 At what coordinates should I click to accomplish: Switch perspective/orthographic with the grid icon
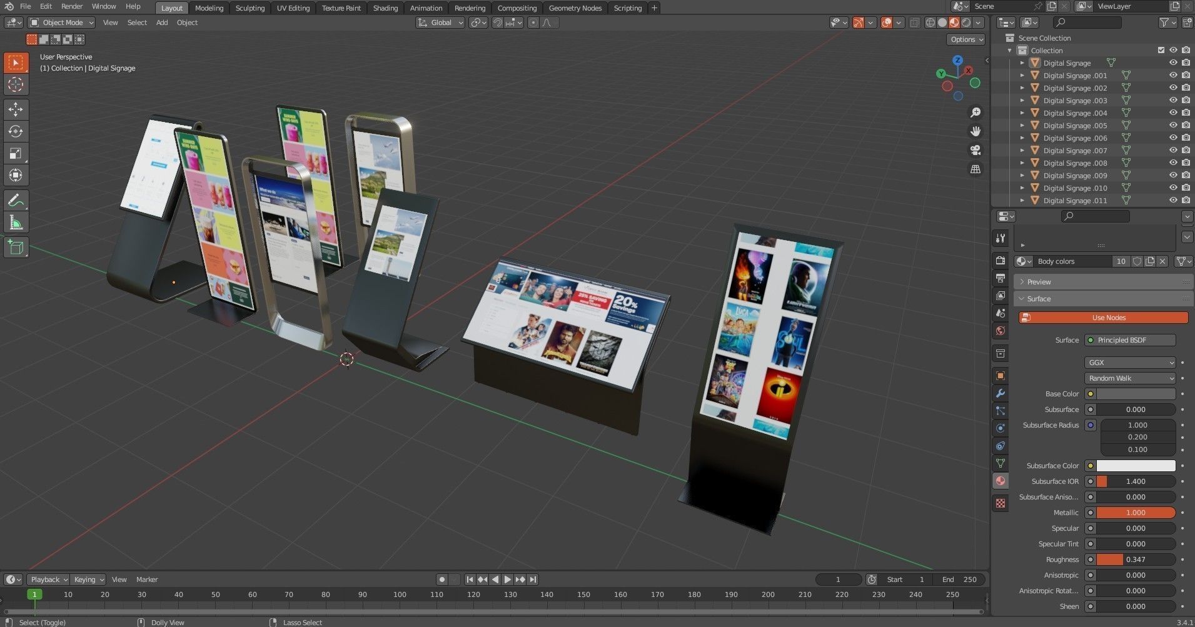pyautogui.click(x=976, y=169)
